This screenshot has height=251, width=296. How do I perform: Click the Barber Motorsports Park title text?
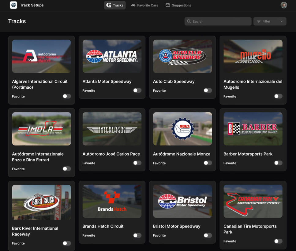click(x=248, y=154)
